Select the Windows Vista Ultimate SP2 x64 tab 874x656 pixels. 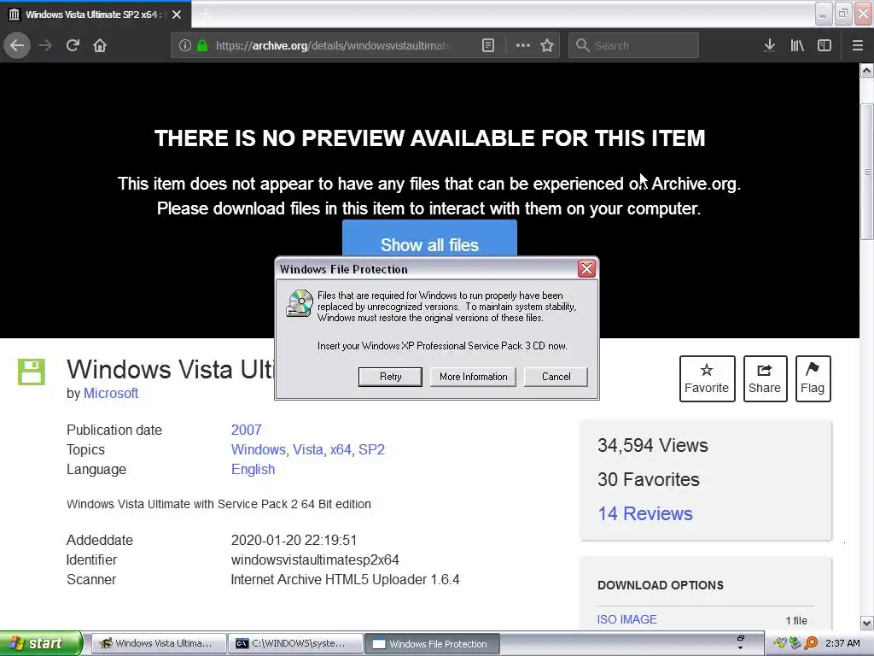tap(95, 15)
